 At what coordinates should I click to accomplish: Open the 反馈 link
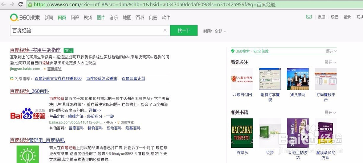click(322, 17)
